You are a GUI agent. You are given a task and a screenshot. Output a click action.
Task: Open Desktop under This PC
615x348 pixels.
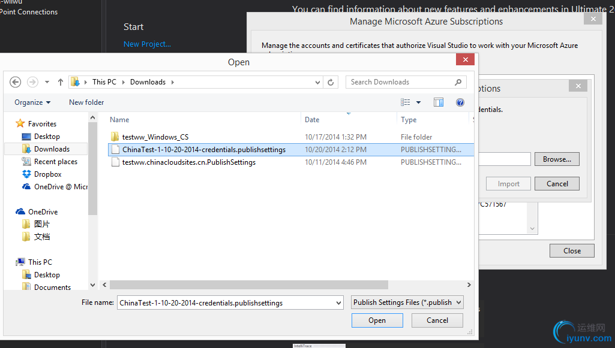[x=47, y=275]
